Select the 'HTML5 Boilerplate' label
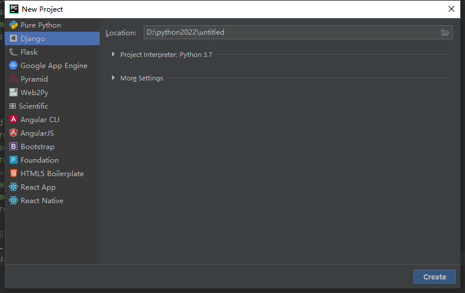 52,174
